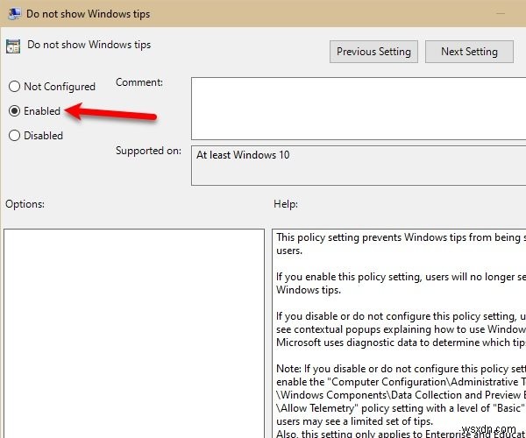The image size is (526, 438).
Task: Click the 'Help:' label
Action: [x=286, y=204]
